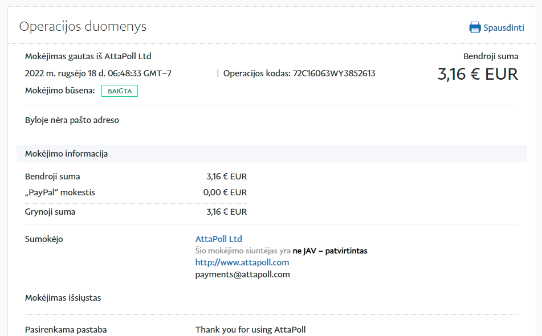This screenshot has height=336, width=542.
Task: Click the „PayPal“ mokestis label
Action: click(60, 192)
